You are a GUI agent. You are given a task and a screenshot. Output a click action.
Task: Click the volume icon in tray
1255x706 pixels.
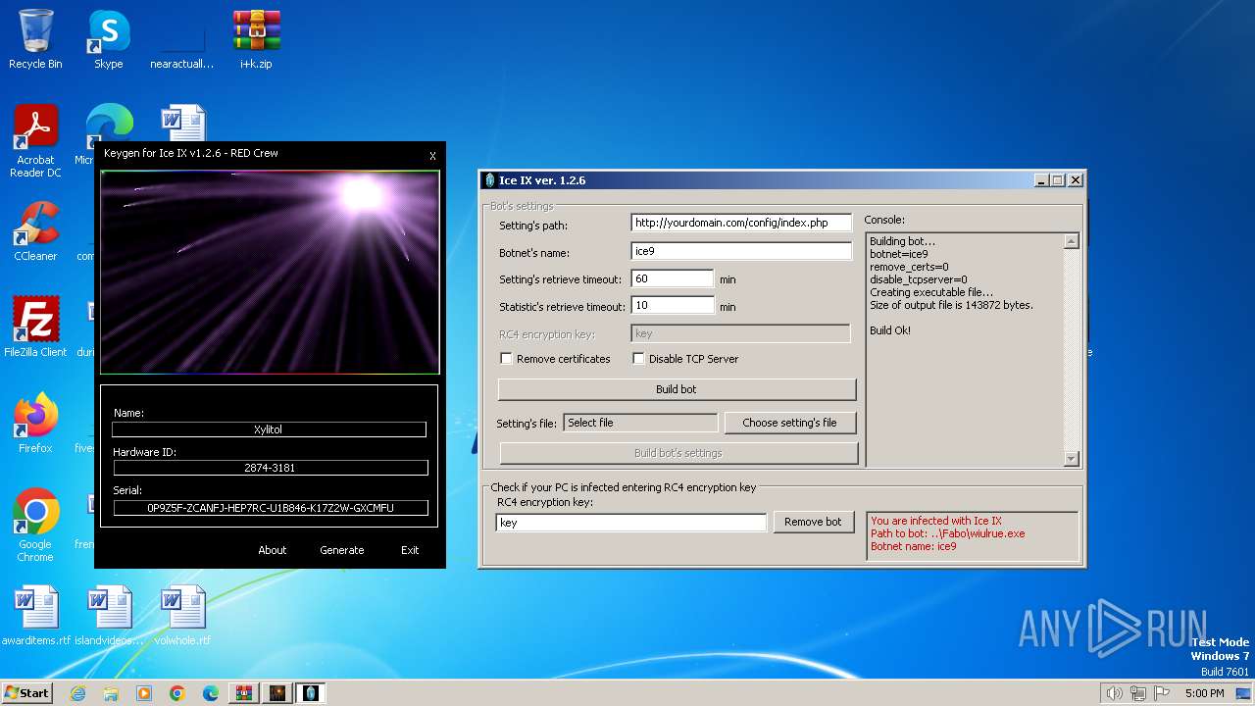(x=1114, y=693)
